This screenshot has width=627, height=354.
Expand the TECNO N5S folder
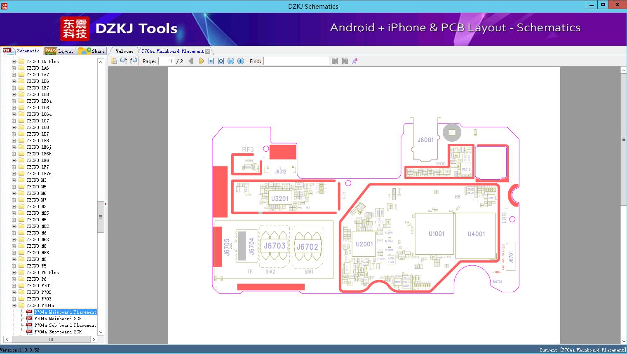point(14,226)
